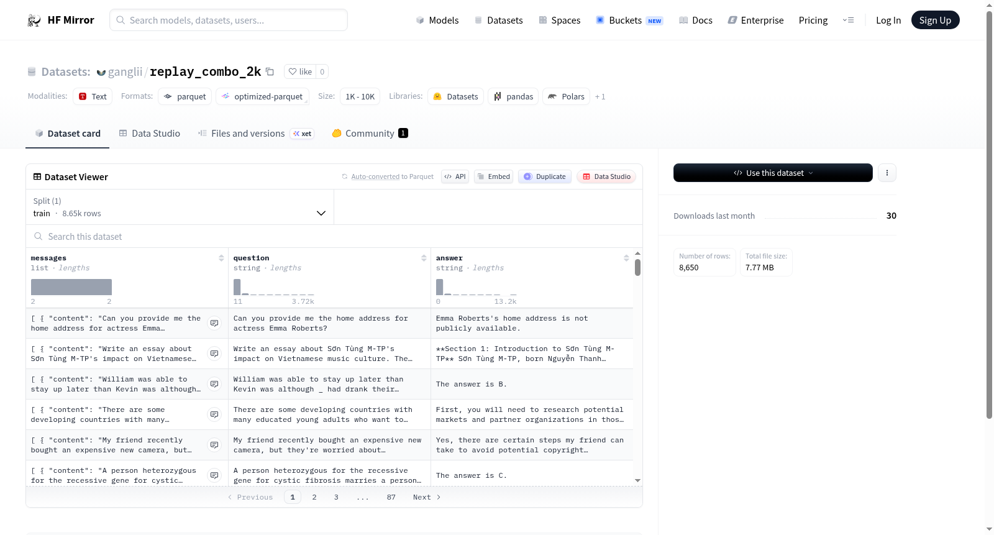The height and width of the screenshot is (535, 994).
Task: Select cell 'The answer is B.'
Action: point(532,384)
